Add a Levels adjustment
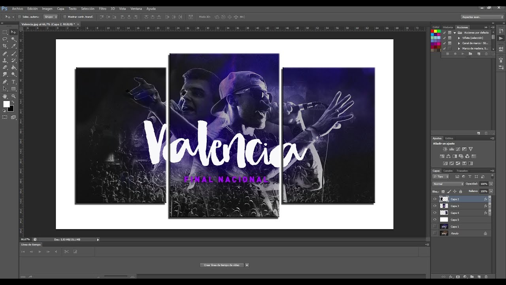Screen dimensions: 506x285 [451, 149]
